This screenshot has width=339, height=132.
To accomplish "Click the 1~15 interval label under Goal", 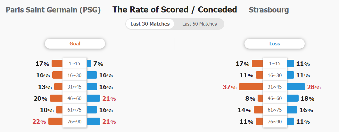I will click(75, 63).
